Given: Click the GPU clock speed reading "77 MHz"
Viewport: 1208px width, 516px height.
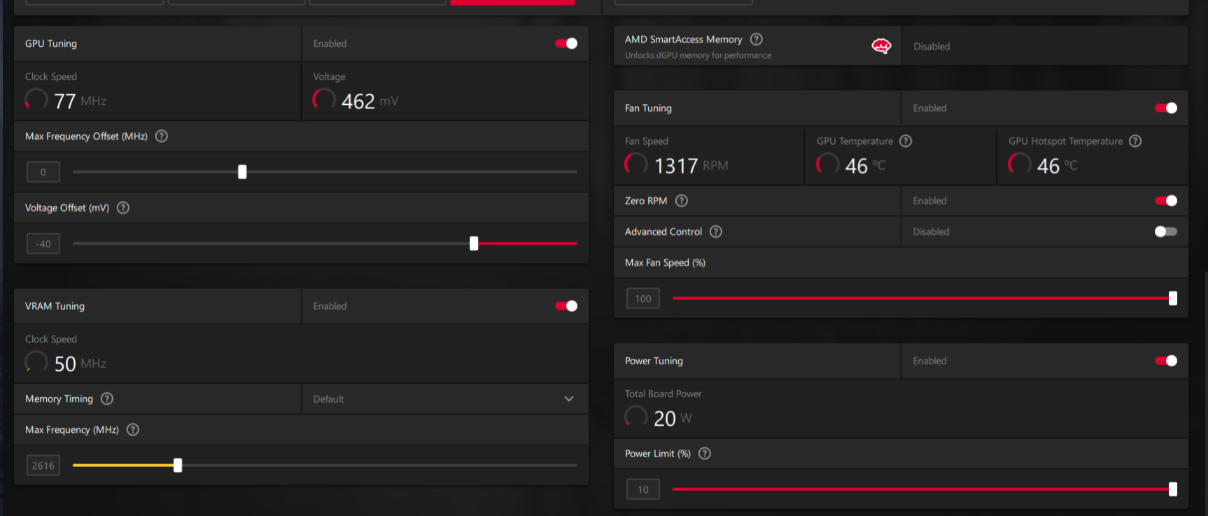Looking at the screenshot, I should click(x=80, y=101).
